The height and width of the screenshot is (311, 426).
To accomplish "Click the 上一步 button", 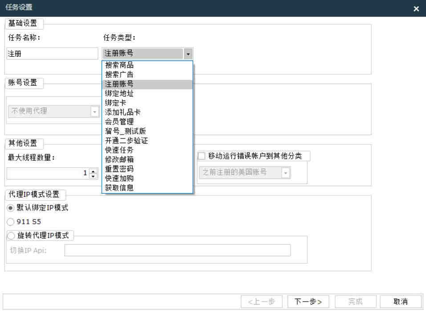I will point(262,302).
